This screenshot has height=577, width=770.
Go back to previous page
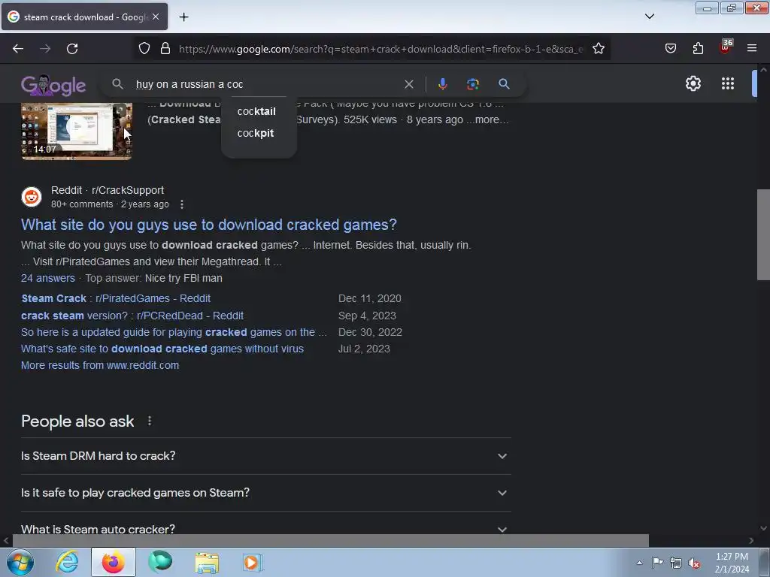tap(18, 49)
